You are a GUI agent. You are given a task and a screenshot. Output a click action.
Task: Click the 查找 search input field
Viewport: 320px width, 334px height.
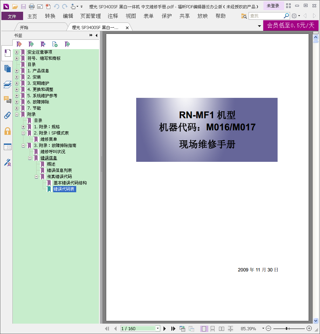(x=266, y=16)
